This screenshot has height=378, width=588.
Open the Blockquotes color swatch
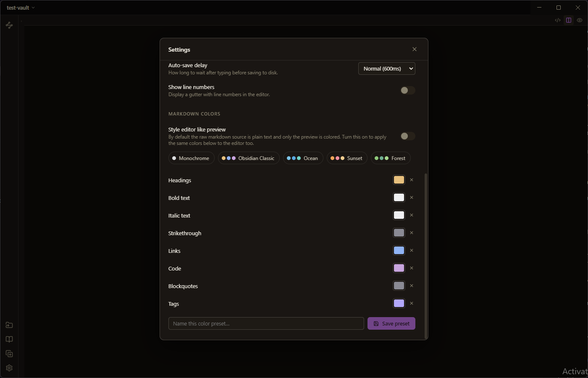(399, 286)
